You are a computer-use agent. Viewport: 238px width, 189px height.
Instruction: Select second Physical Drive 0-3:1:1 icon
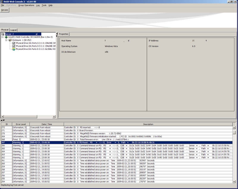pos(14,46)
